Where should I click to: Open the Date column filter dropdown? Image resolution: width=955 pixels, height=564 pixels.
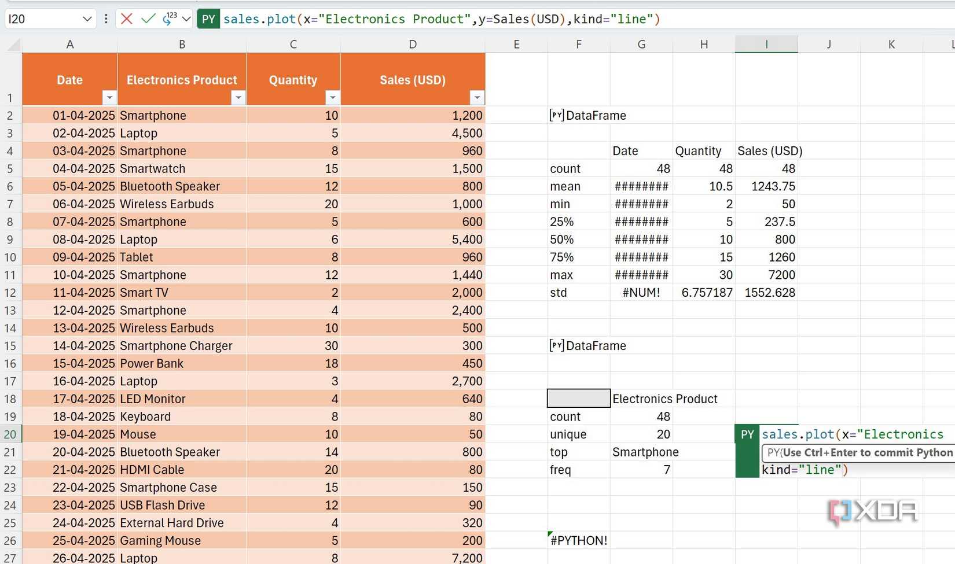(109, 97)
